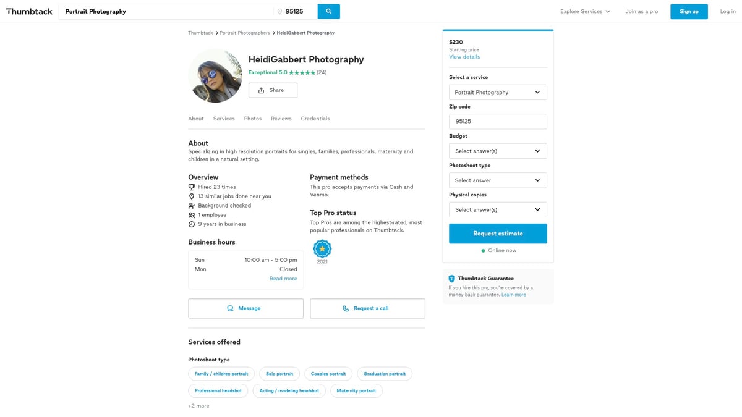742x417 pixels.
Task: Click the Top Pro 2021 badge
Action: [x=322, y=249]
